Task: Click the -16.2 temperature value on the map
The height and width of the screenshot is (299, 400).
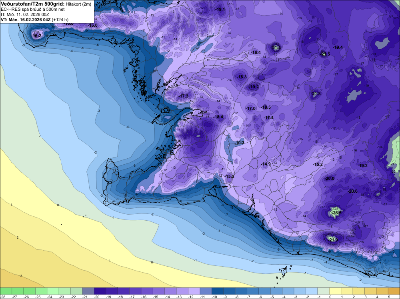Action: [36, 36]
